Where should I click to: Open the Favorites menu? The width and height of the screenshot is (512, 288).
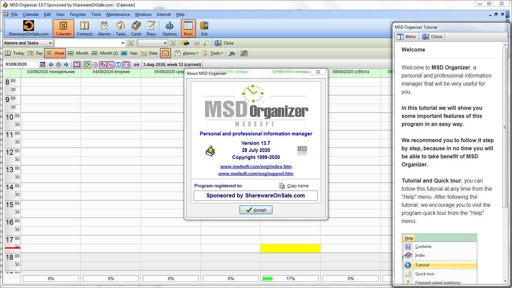78,14
